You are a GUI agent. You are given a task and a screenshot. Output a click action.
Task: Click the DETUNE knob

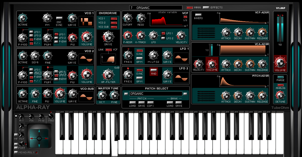coord(280,95)
